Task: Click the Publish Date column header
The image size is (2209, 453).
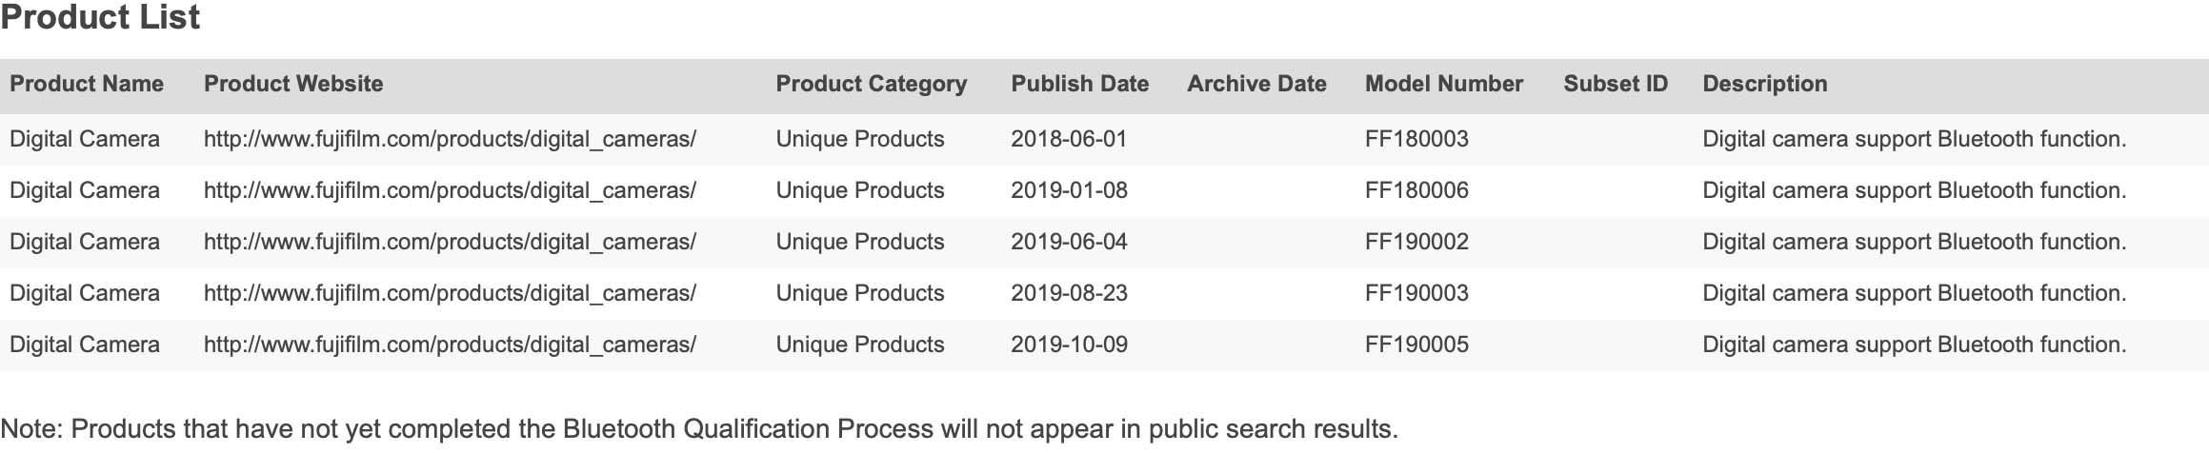Action: (1080, 84)
